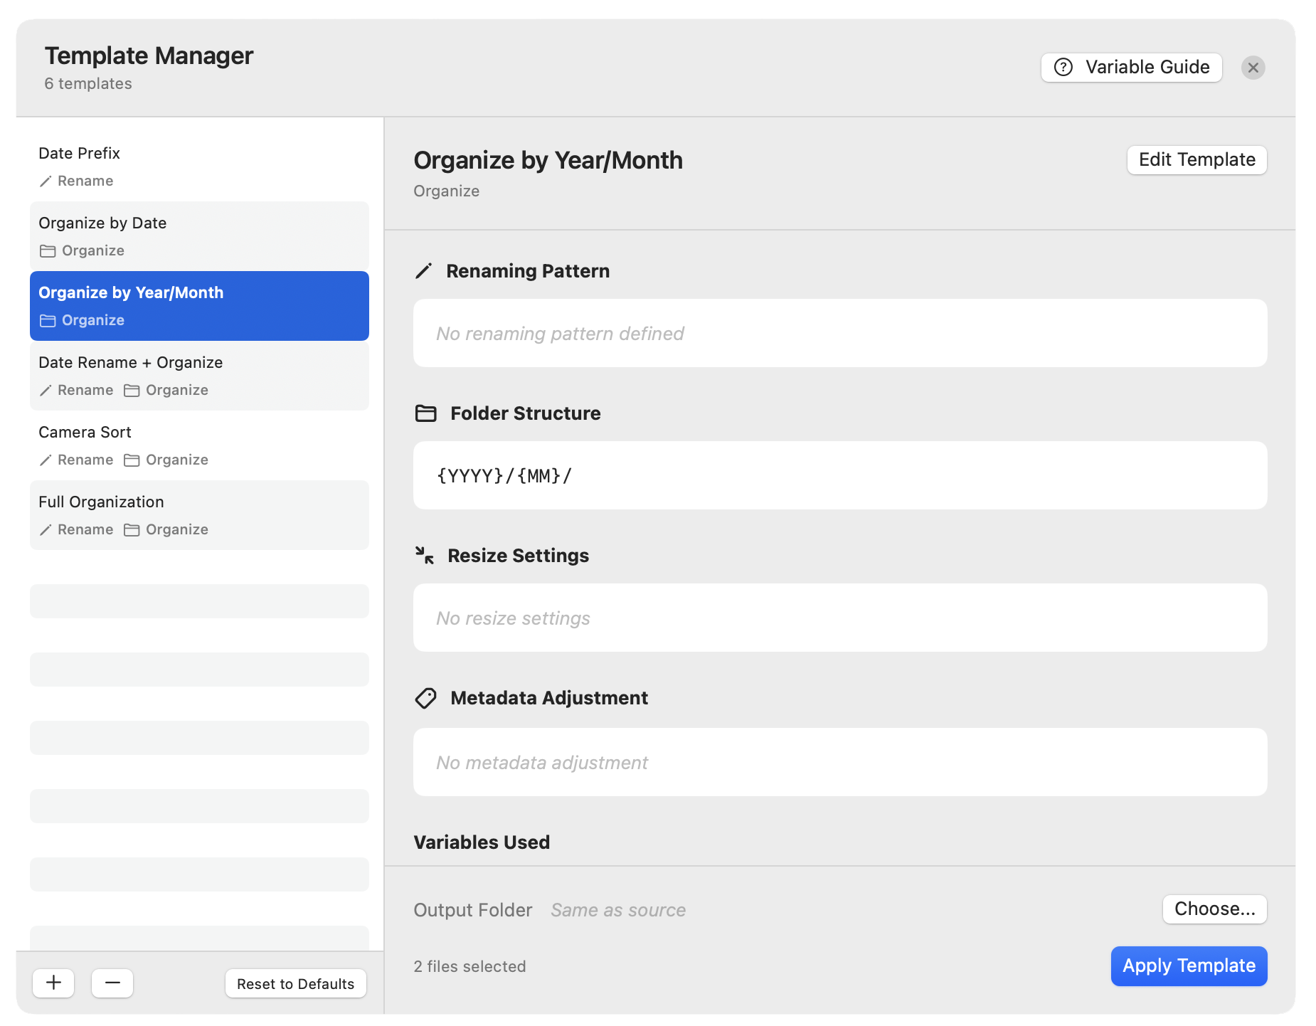Click the Variable Guide question mark icon
This screenshot has width=1316, height=1026.
(1063, 67)
